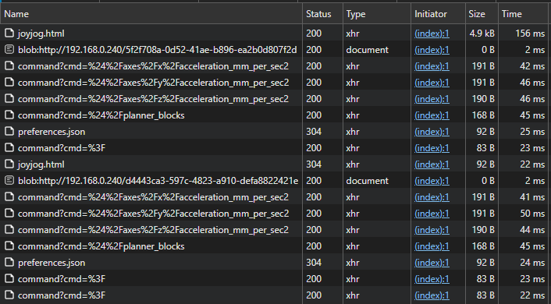This screenshot has width=551, height=304.
Task: Open the (index):1 link on the 22 ms command?cmd=%3F row
Action: (432, 295)
